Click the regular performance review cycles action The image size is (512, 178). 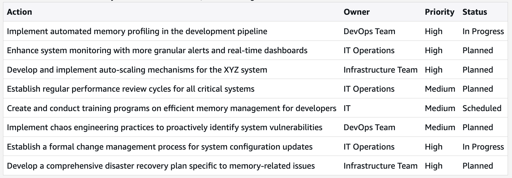[131, 89]
